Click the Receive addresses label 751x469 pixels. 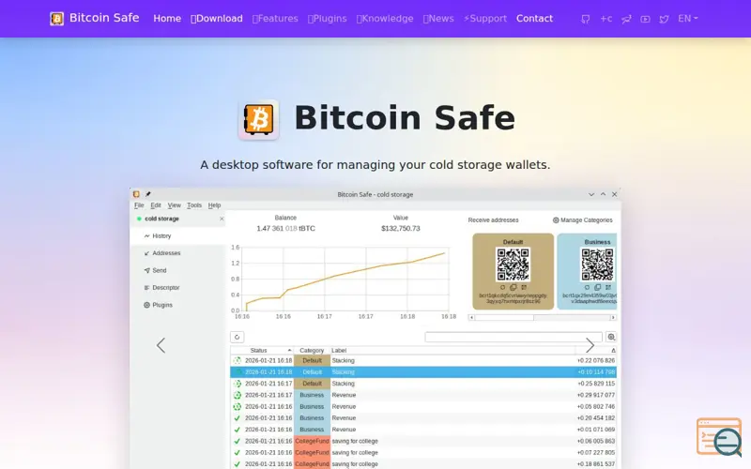coord(494,220)
